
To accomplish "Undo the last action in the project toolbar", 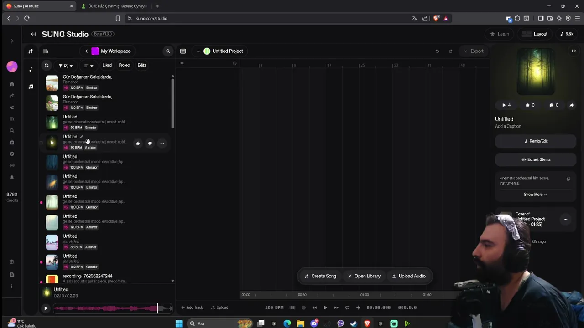I will pos(437,51).
